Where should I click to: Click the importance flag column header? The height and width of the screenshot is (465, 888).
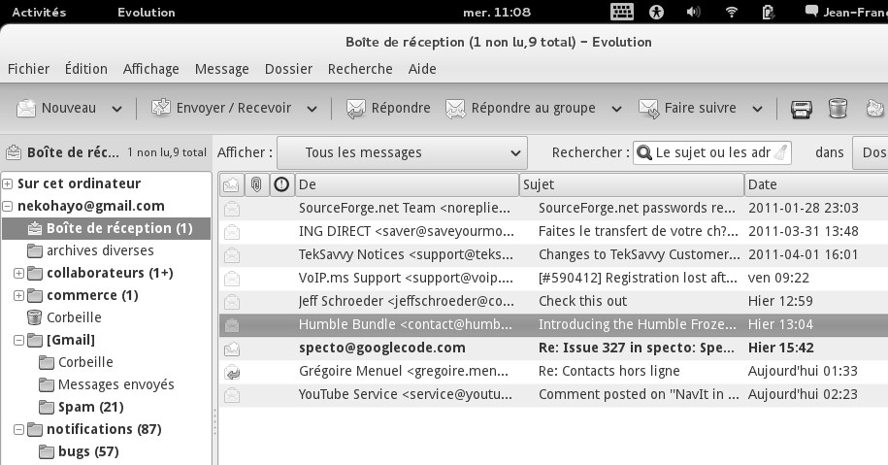(281, 184)
